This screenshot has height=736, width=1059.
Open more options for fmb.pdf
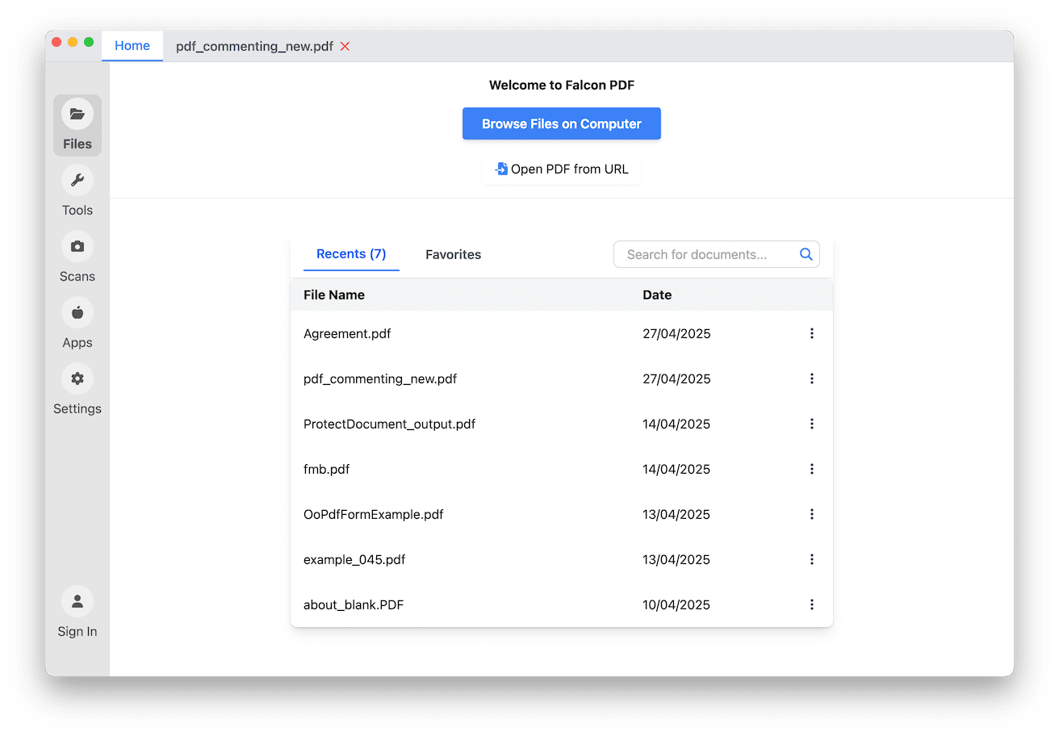[811, 469]
